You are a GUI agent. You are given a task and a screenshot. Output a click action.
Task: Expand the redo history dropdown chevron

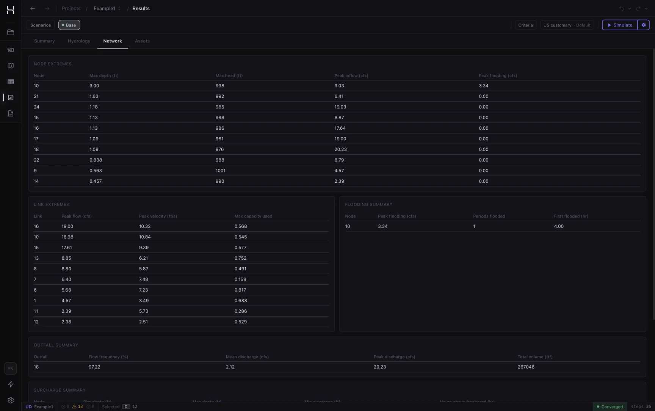coord(646,8)
